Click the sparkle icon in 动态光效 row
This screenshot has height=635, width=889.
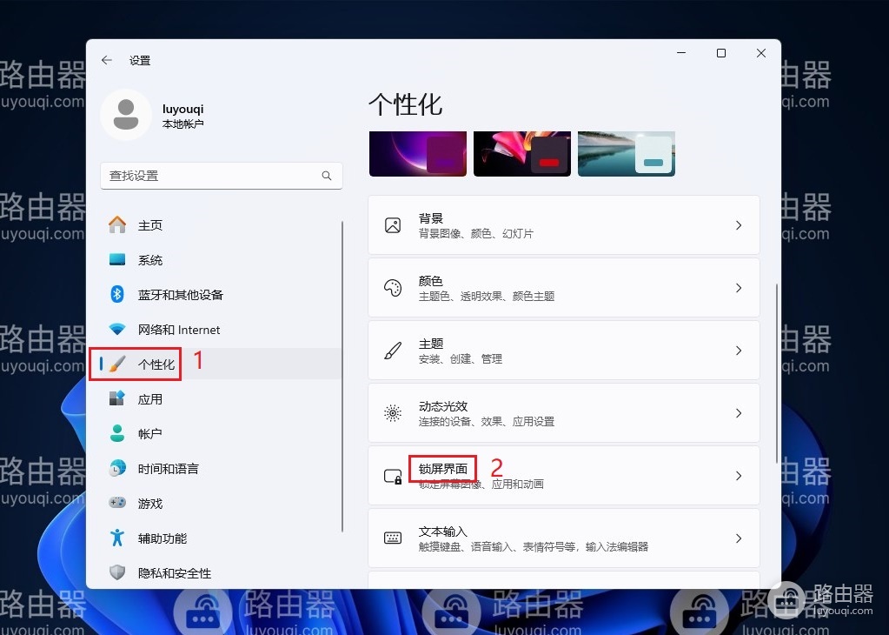393,413
